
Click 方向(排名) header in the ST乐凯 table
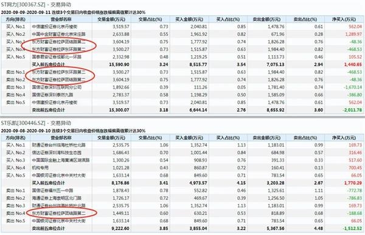[16, 138]
